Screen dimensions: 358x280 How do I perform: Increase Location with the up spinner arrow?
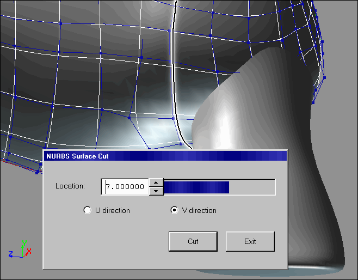[x=156, y=183]
